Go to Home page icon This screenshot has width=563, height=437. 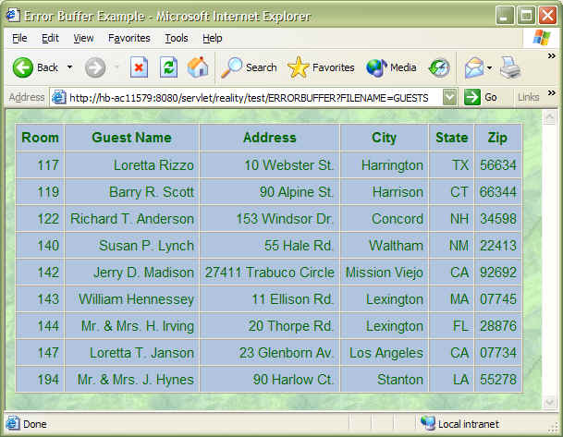[x=198, y=67]
